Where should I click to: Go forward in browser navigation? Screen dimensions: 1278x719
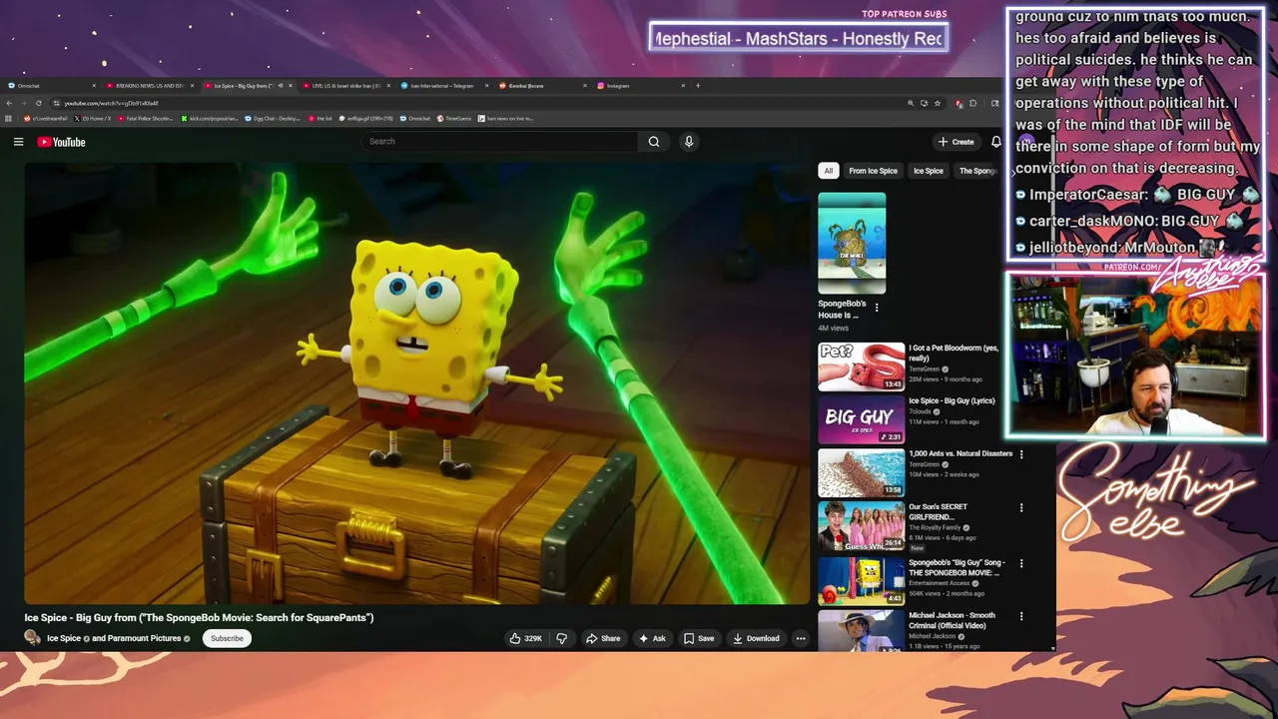pyautogui.click(x=24, y=103)
